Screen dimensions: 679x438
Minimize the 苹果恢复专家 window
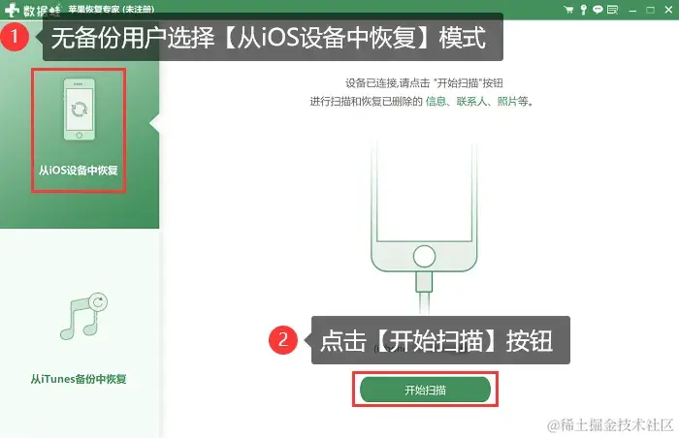tap(632, 10)
